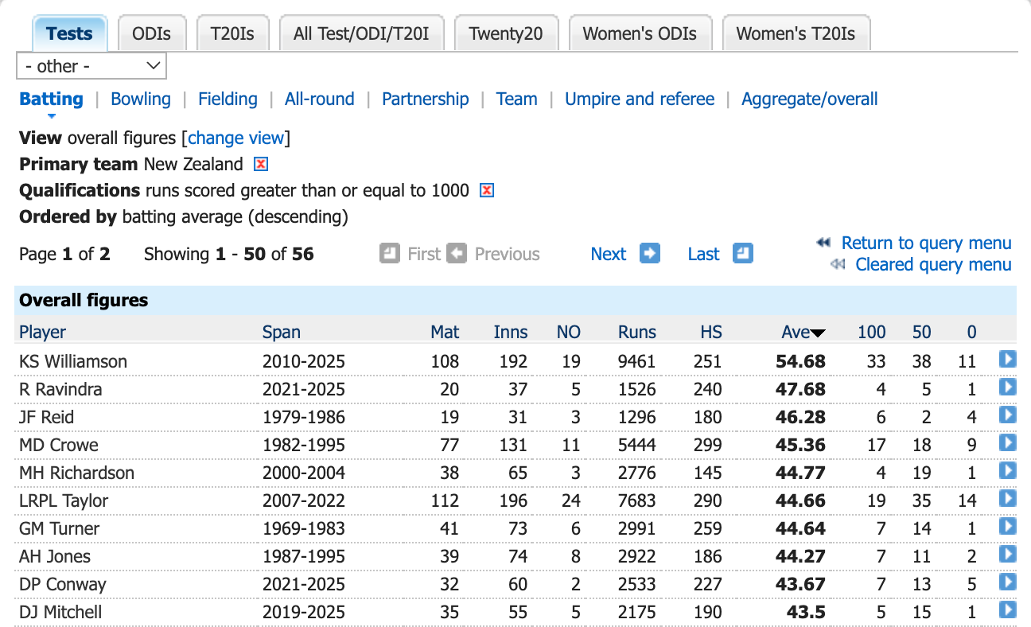Open LRPL Taylor row detail arrow
The width and height of the screenshot is (1031, 627).
pos(1007,499)
